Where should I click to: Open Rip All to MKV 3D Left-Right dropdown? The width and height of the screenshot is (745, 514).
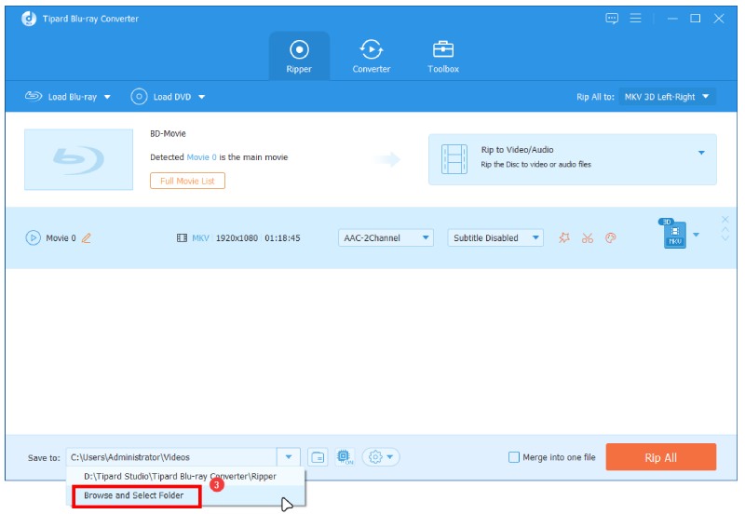click(x=667, y=97)
